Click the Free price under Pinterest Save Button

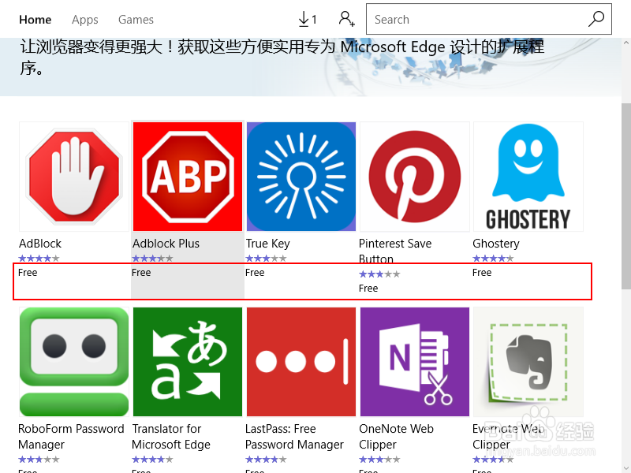tap(368, 289)
